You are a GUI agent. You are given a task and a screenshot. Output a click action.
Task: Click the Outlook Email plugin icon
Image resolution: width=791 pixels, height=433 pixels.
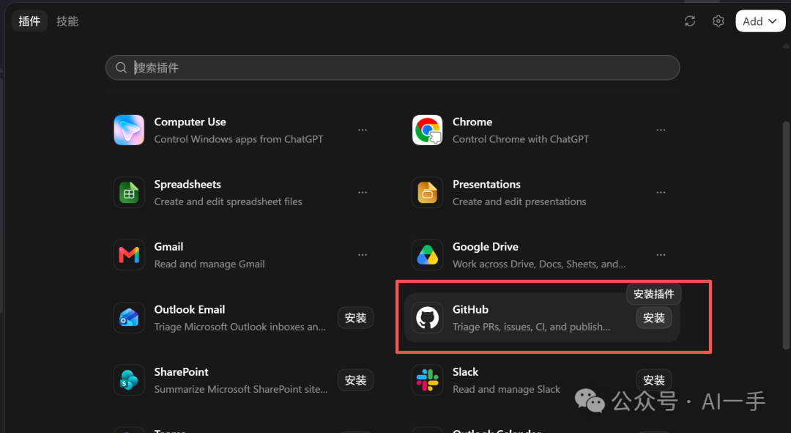click(x=129, y=318)
